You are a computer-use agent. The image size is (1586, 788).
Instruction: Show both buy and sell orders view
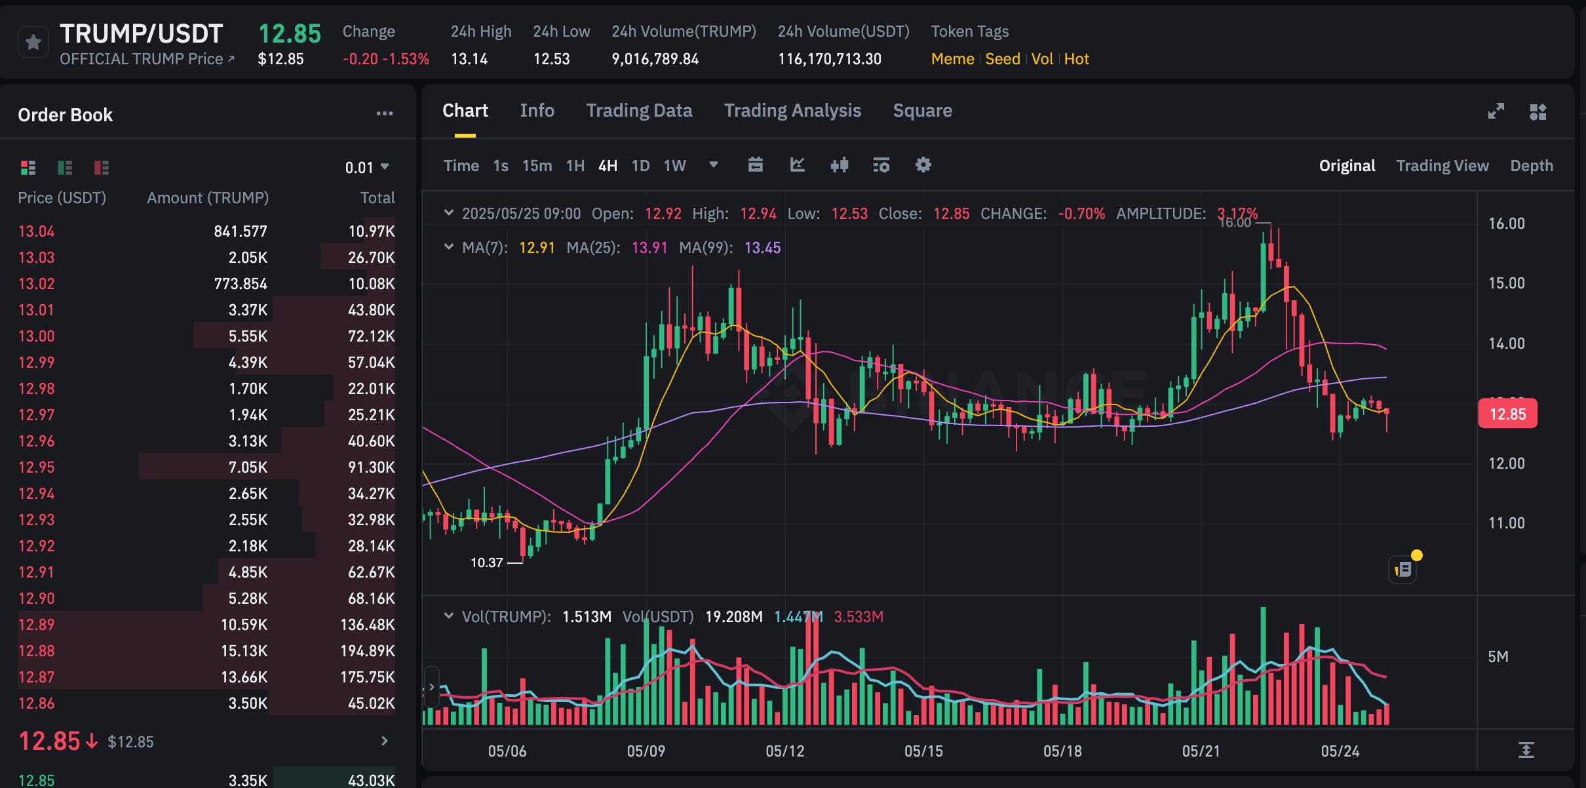click(28, 168)
